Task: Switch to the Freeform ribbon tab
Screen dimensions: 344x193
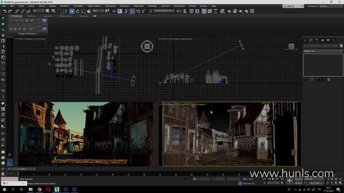Action: click(31, 16)
